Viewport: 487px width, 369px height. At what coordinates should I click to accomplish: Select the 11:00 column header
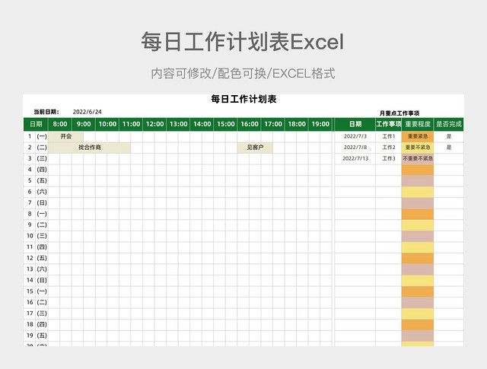coord(131,124)
